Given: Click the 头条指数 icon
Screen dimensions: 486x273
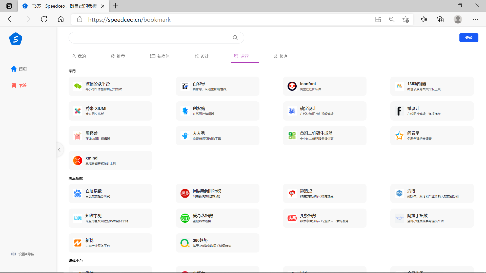Looking at the screenshot, I should [292, 218].
